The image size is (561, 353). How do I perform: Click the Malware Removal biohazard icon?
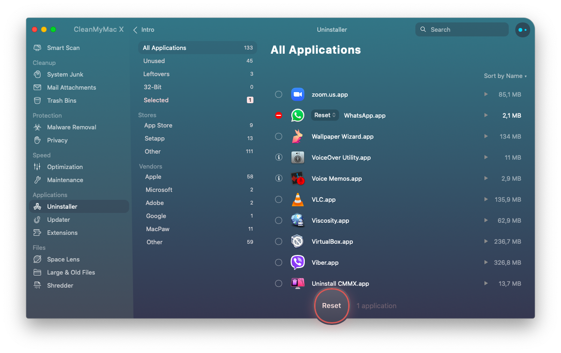coord(37,127)
